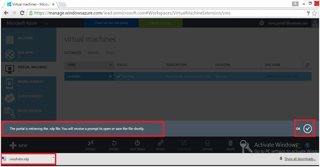Click Check out the new portal

111,23
